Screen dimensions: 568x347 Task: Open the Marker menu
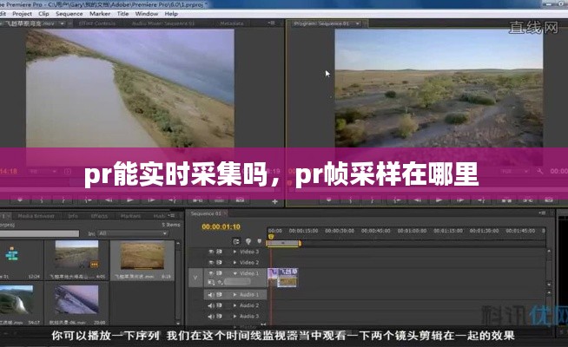100,14
